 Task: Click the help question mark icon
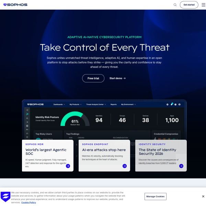pos(175,104)
